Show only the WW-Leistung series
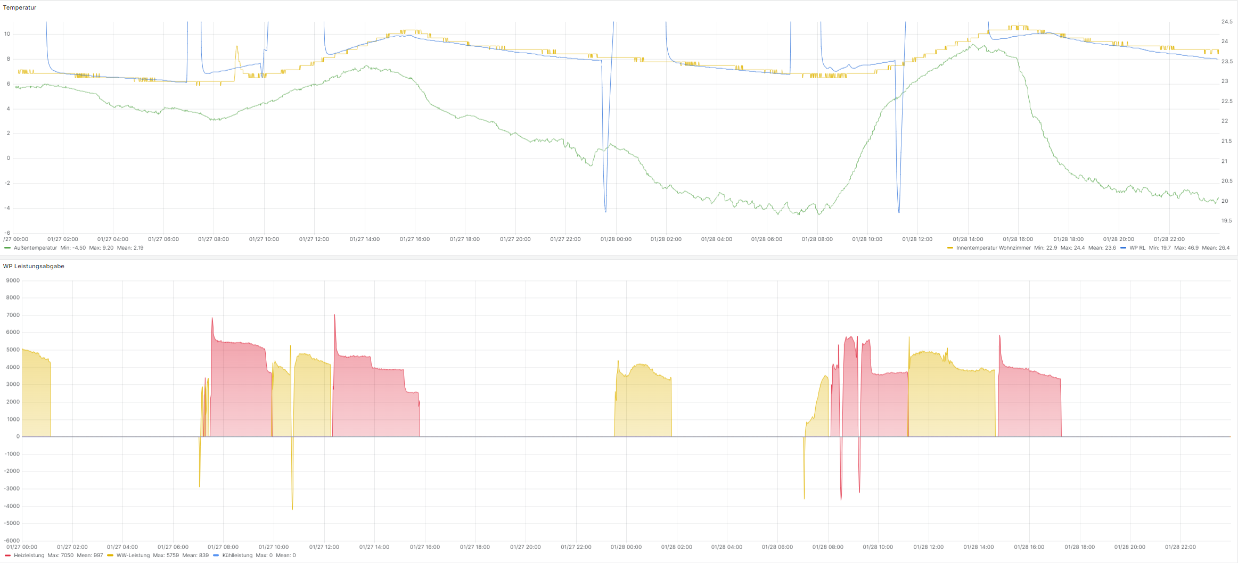Viewport: 1238px width, 563px height. 133,556
